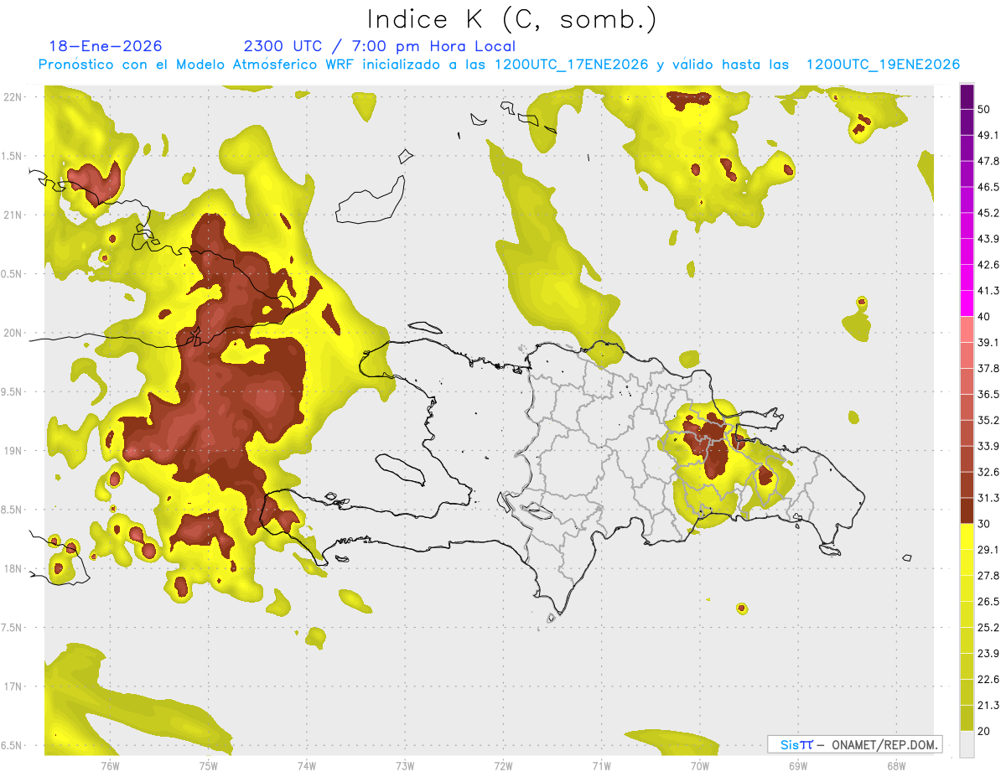Click the latitude label "21N"
This screenshot has height=777, width=1006.
(13, 215)
